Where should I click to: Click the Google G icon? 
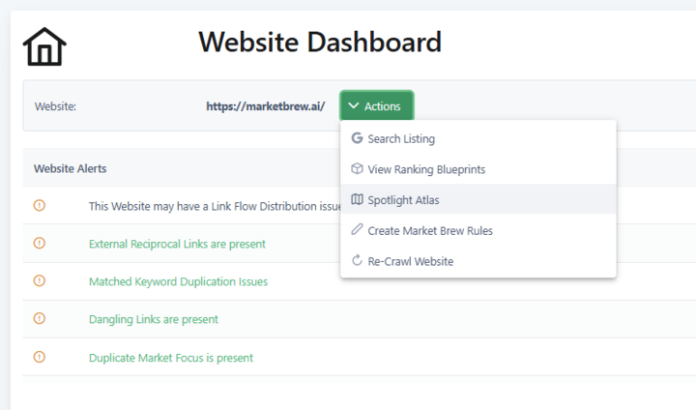pyautogui.click(x=357, y=138)
